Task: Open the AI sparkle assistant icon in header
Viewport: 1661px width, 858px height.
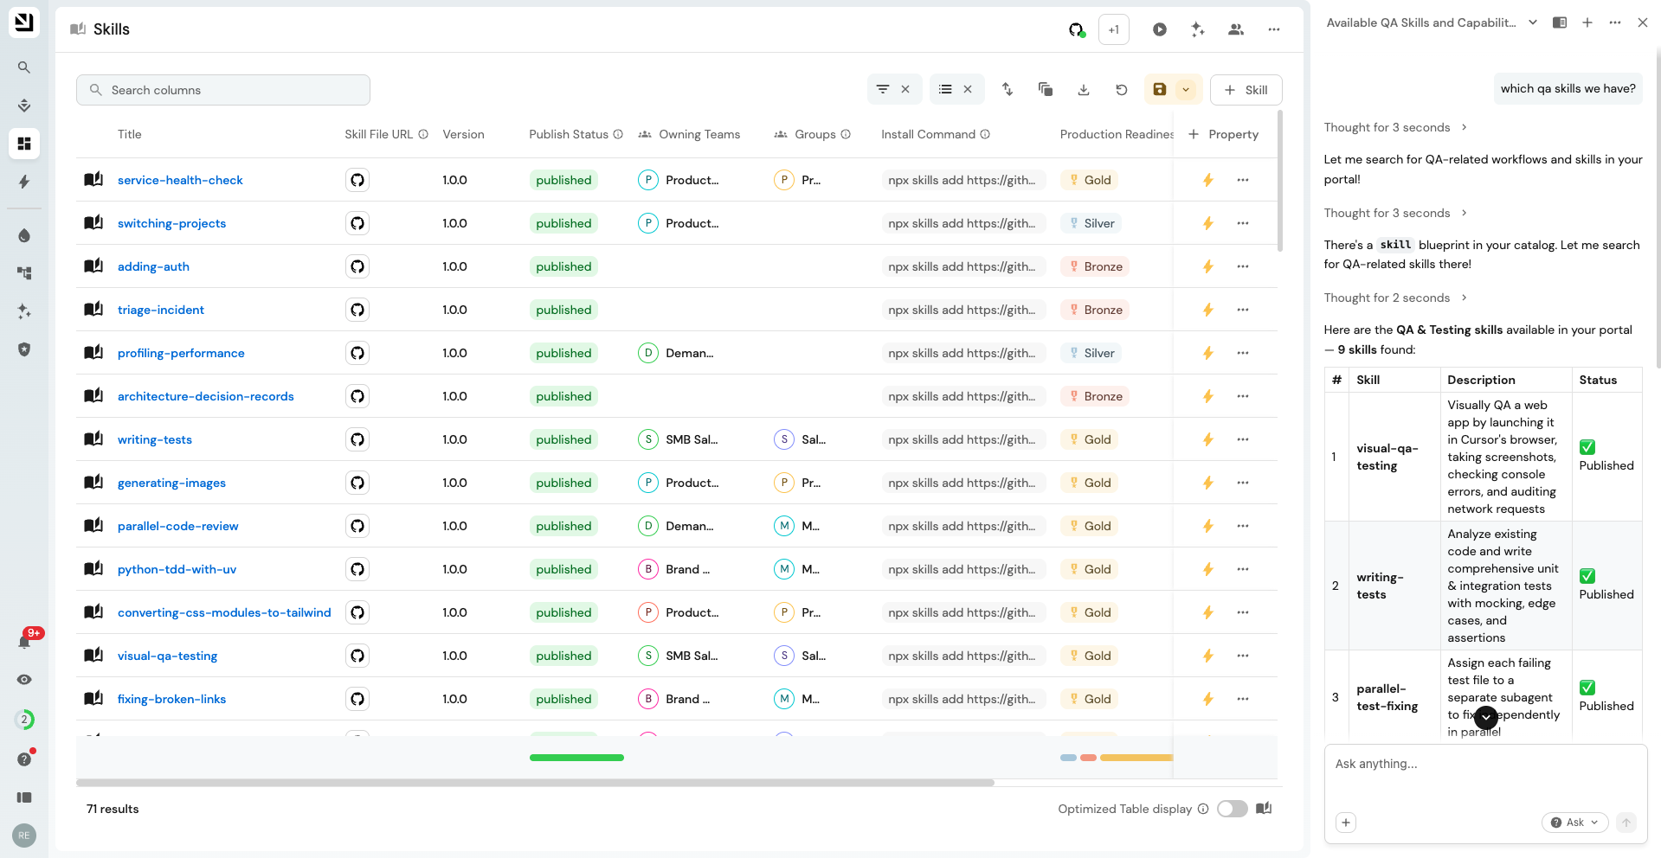Action: click(x=1198, y=29)
